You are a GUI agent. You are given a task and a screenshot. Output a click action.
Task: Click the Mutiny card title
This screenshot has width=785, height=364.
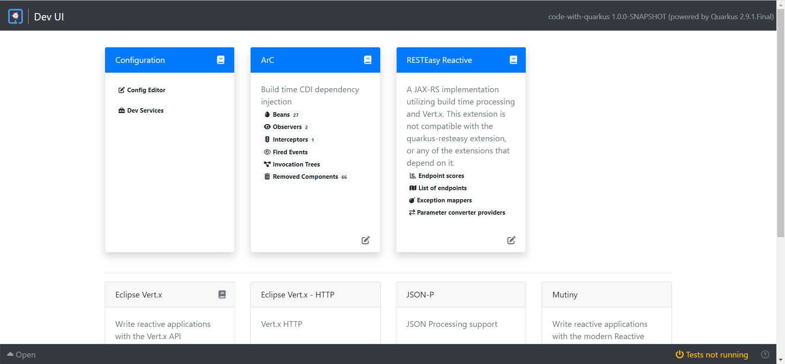pos(565,295)
